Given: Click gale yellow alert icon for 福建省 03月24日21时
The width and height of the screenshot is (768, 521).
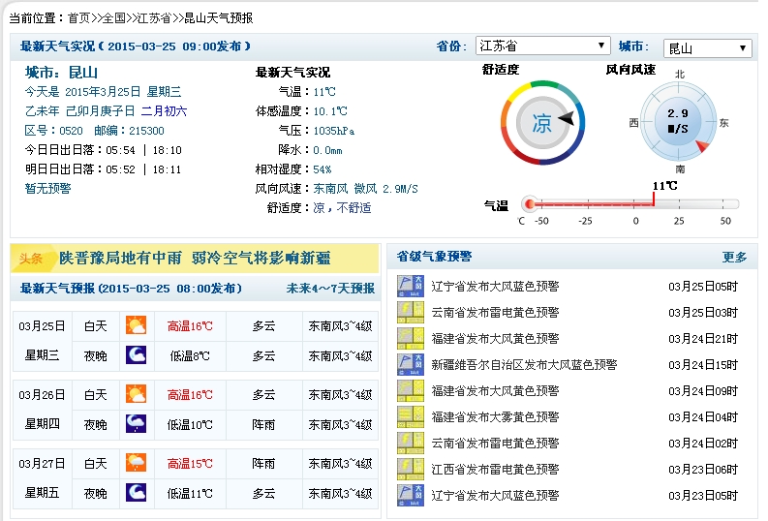Looking at the screenshot, I should (x=411, y=338).
